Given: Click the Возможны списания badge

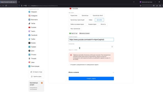Looking at the screenshot, I should click(85, 33).
